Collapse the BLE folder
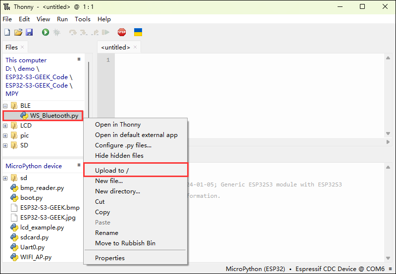The height and width of the screenshot is (274, 396). coord(5,106)
